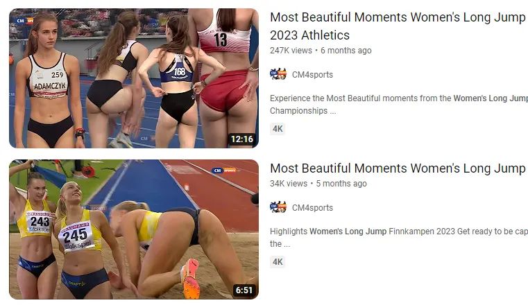Click the '34K views' metadata text
This screenshot has height=305, width=528.
(289, 184)
